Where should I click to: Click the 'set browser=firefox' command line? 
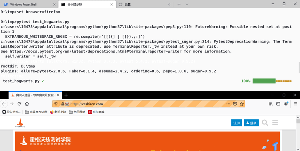30,12
